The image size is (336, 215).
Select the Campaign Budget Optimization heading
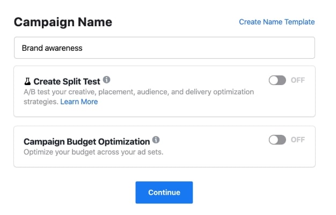[87, 142]
